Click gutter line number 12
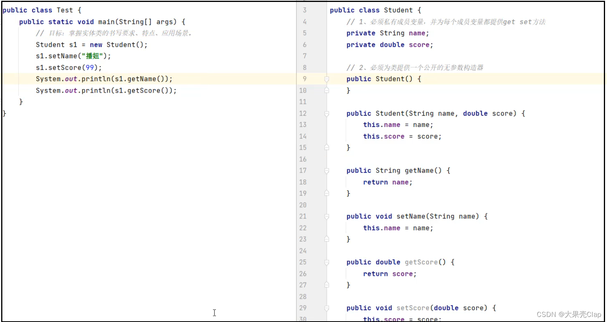 tap(303, 113)
